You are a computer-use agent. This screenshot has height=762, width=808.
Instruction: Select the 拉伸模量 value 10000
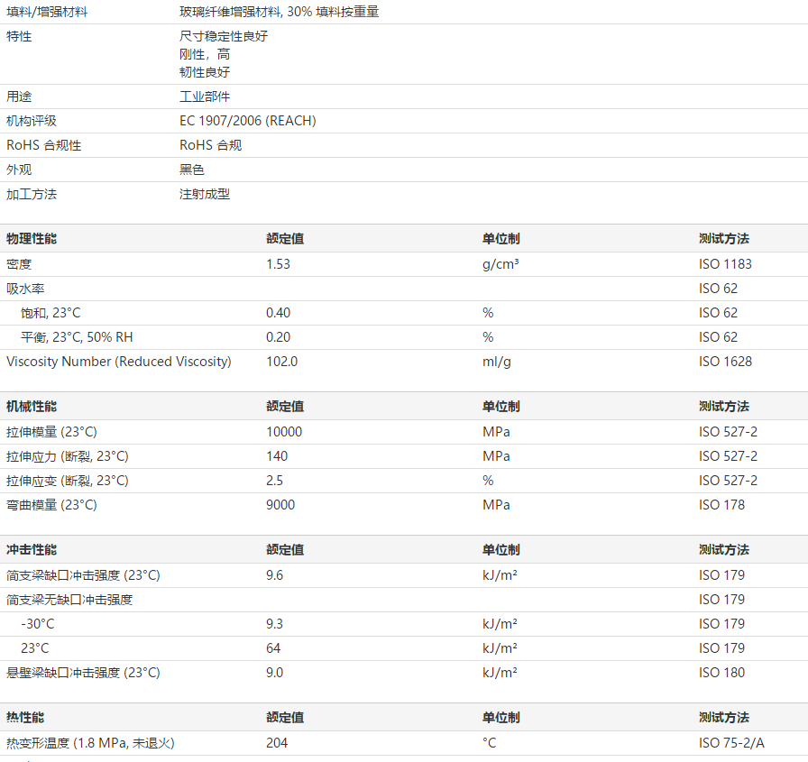pos(287,431)
